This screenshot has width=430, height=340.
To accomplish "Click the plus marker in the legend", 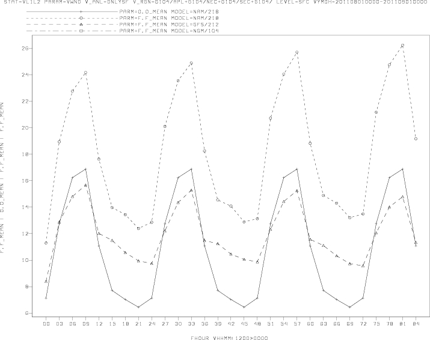I will tap(81, 12).
